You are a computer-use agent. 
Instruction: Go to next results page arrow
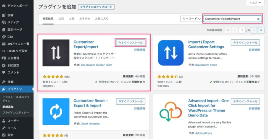point(254,30)
